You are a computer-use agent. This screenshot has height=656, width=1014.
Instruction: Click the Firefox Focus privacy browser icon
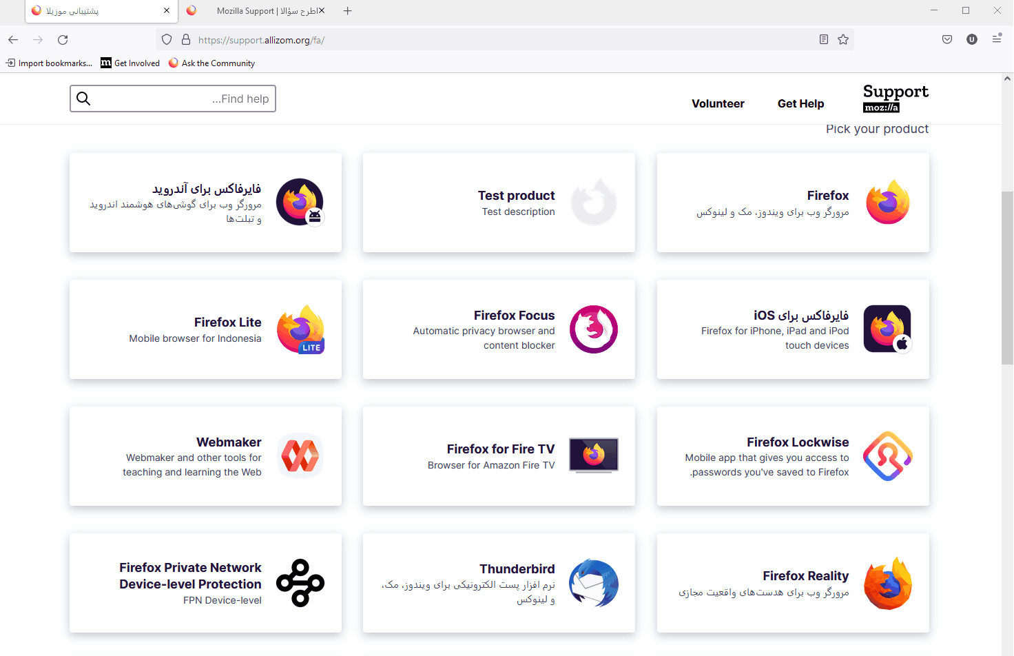pos(593,329)
